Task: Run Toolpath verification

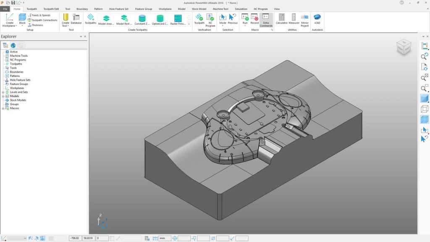Action: click(199, 19)
